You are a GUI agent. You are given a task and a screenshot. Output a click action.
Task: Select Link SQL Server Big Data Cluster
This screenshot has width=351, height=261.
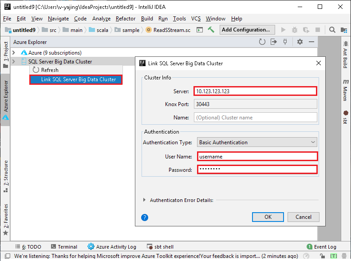tap(78, 79)
